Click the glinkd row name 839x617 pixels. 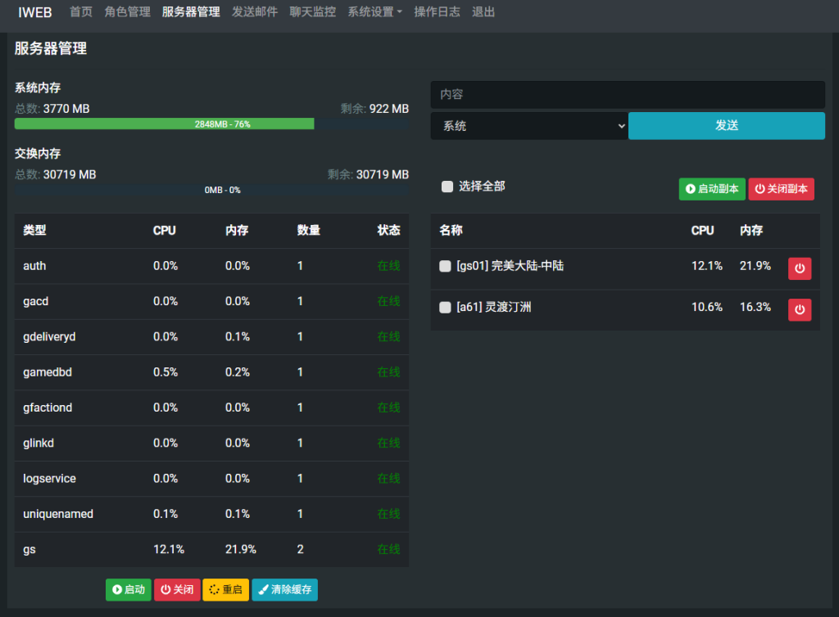point(38,443)
